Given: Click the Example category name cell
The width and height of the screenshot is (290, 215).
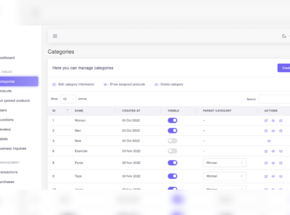Looking at the screenshot, I should 81,151.
